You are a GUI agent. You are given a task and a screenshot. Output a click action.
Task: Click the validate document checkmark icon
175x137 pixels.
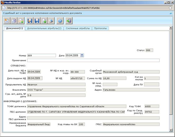[44, 21]
